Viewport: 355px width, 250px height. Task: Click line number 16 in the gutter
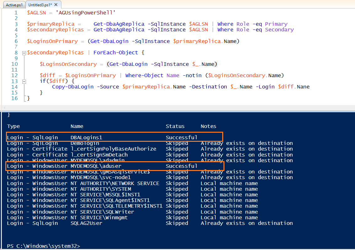[14, 98]
